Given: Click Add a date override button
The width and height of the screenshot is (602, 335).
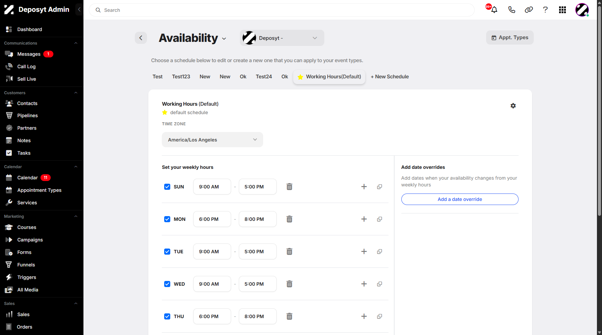Looking at the screenshot, I should [460, 199].
